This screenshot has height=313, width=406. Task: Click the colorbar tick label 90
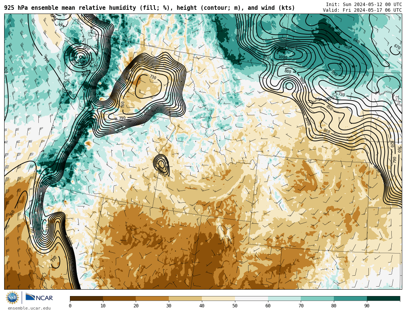coord(367,306)
